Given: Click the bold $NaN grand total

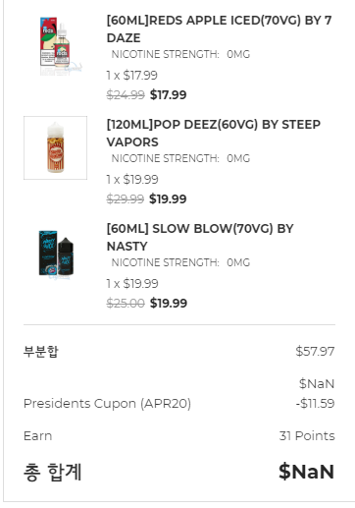Looking at the screenshot, I should coord(307,472).
